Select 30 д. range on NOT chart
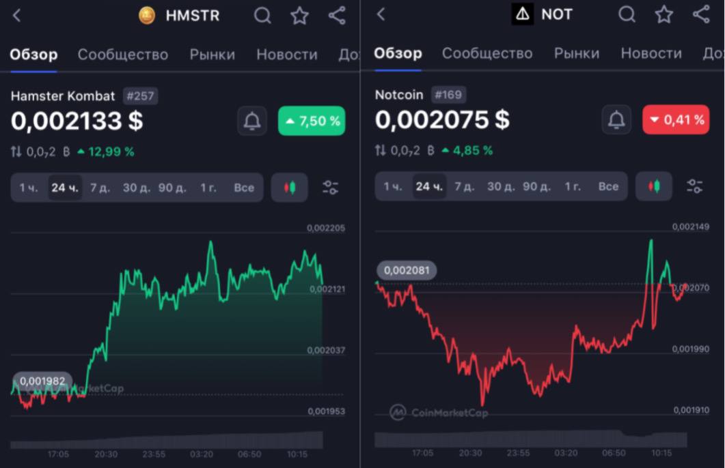 click(501, 186)
